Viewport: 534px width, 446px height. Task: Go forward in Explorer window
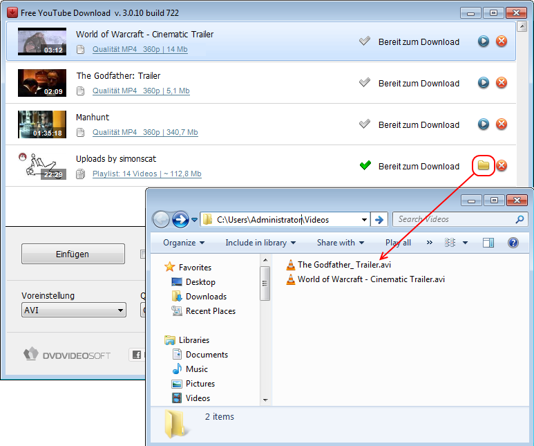pos(180,220)
